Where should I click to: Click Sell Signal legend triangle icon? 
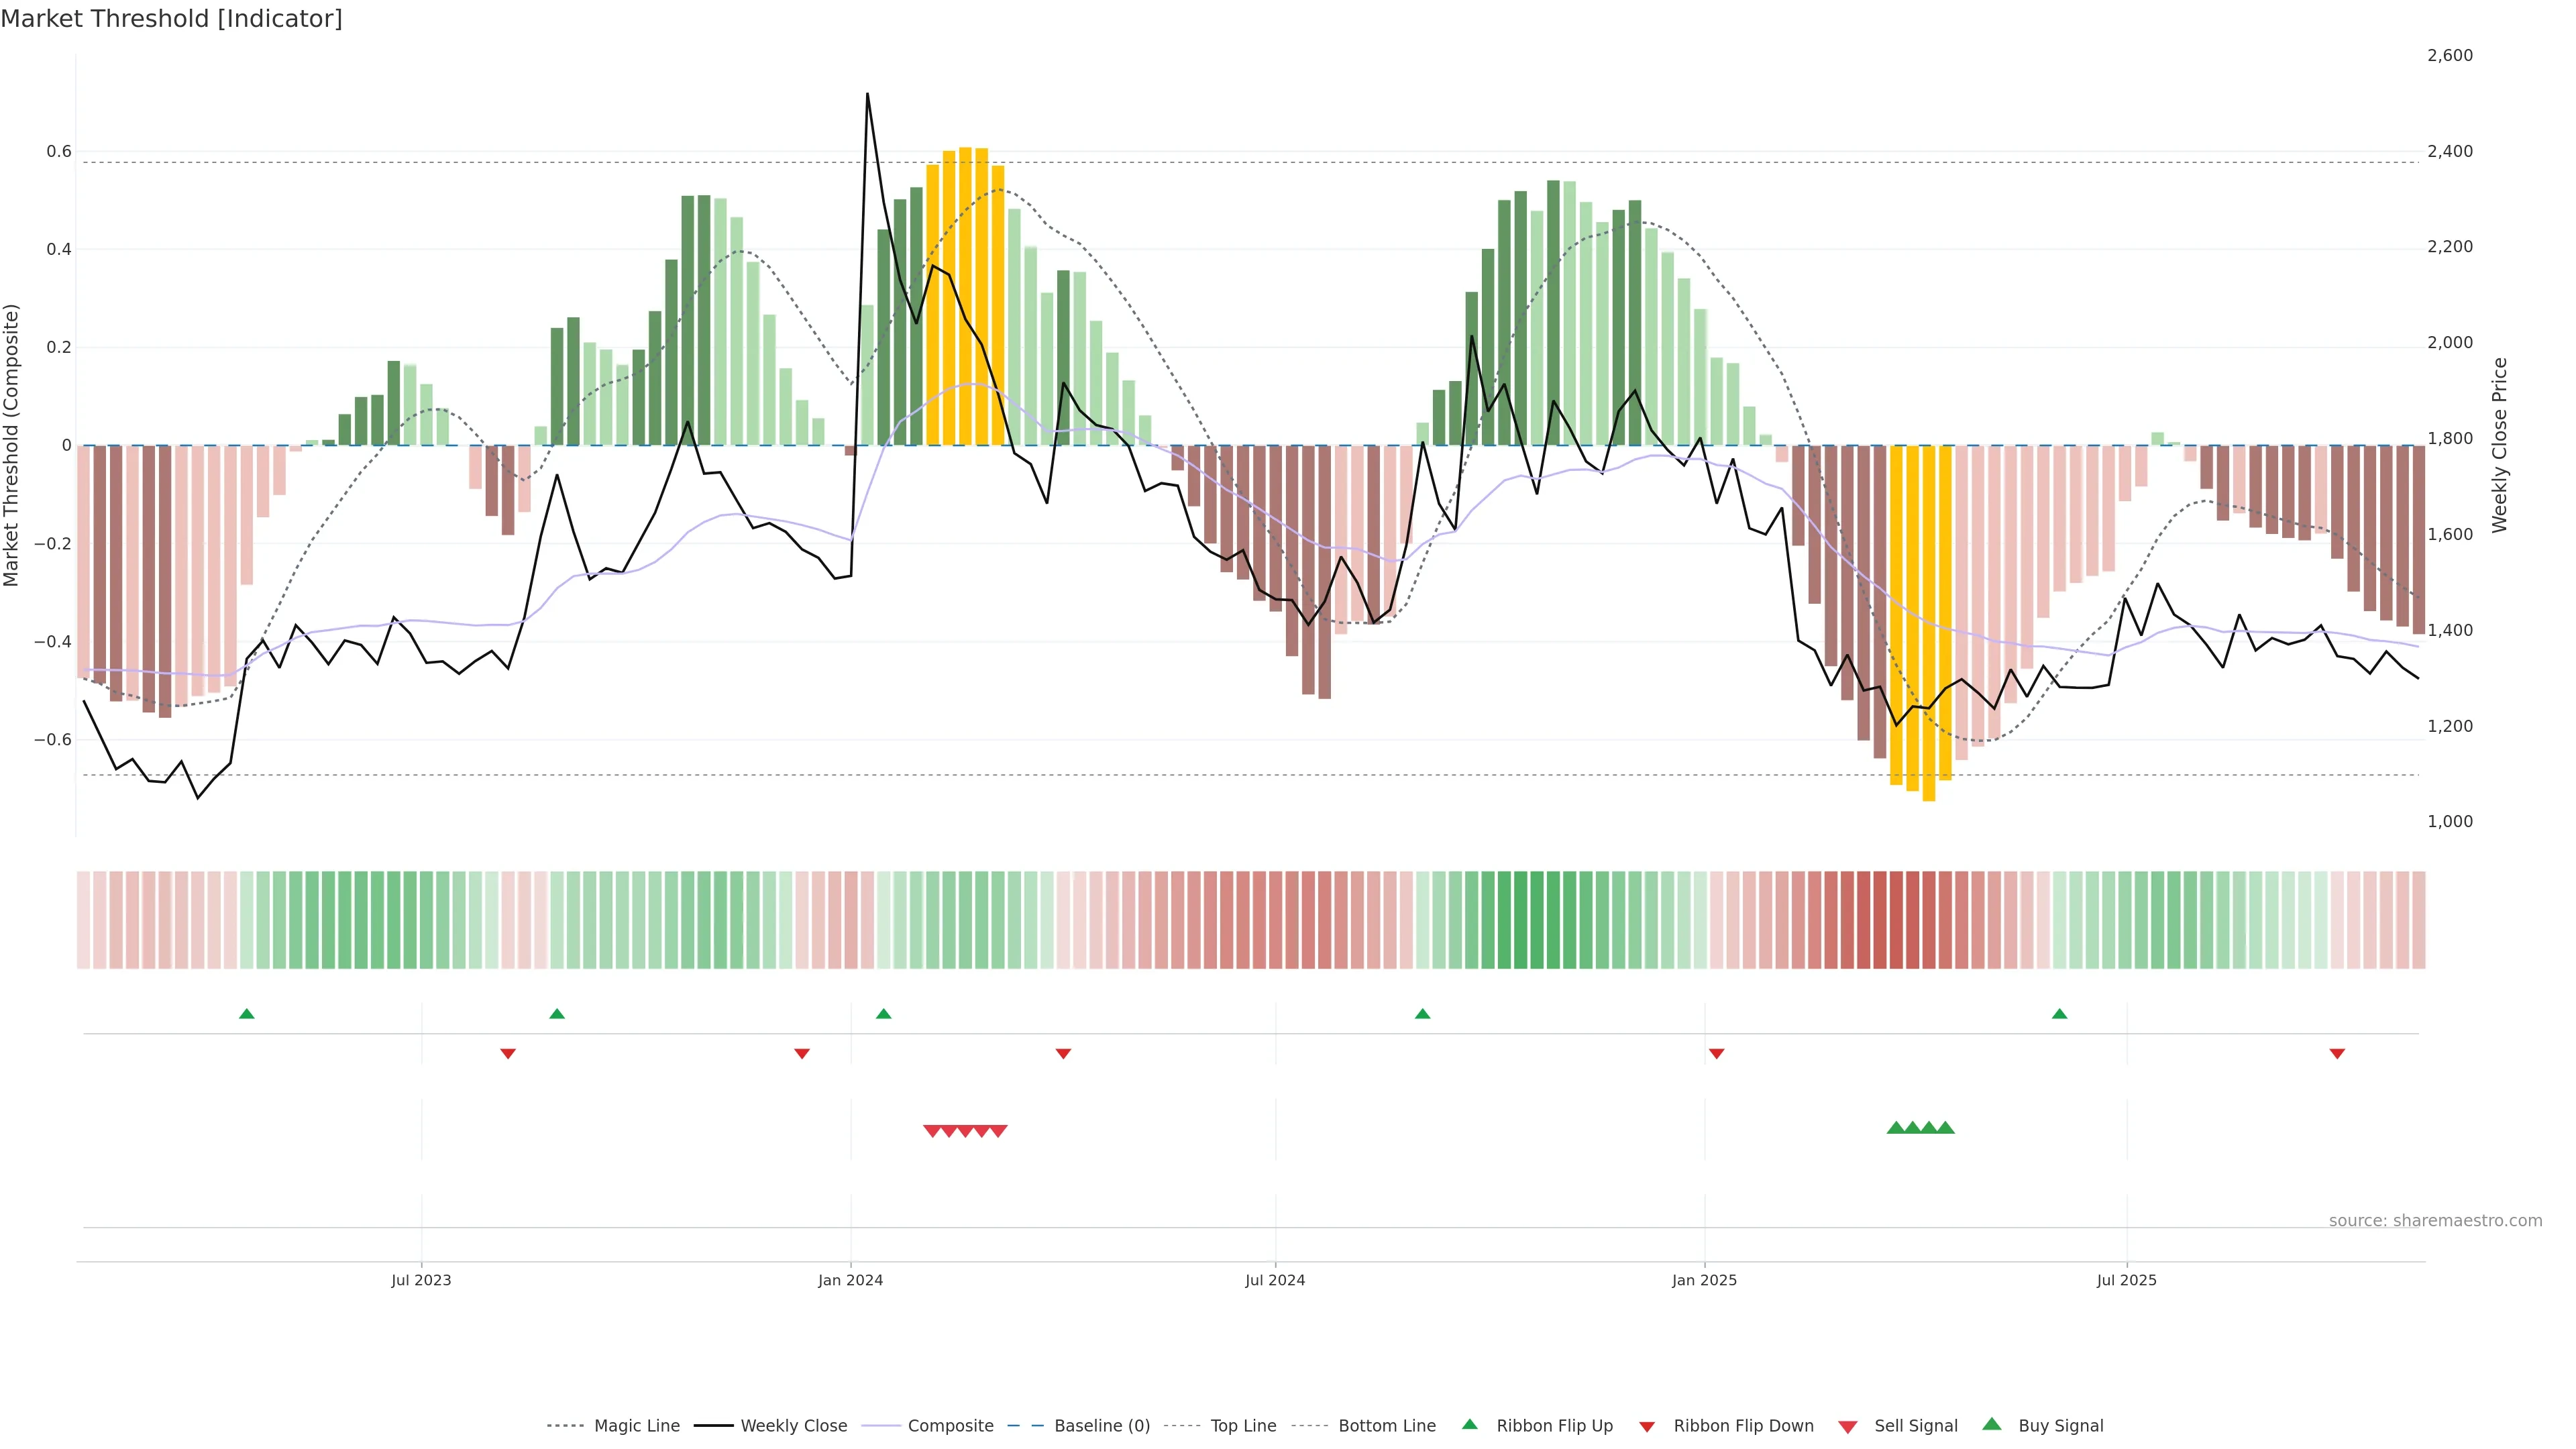[1847, 1427]
